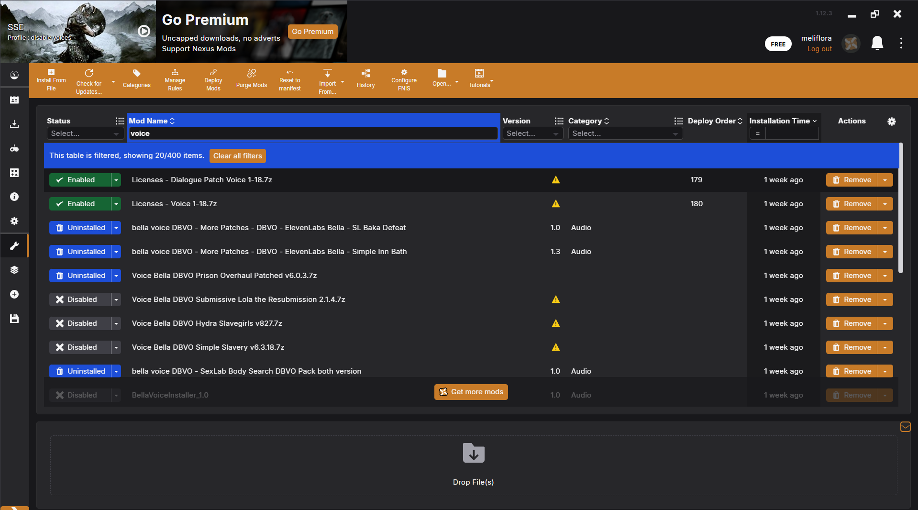Viewport: 918px width, 510px height.
Task: Open the puzzle-piece extensions page in sidebar
Action: 14,173
